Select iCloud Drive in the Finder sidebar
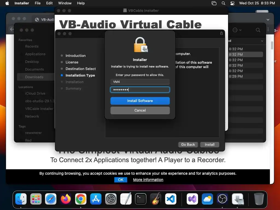 (35, 94)
